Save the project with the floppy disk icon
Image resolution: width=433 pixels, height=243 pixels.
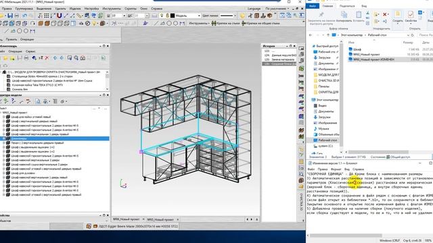(x=10, y=16)
